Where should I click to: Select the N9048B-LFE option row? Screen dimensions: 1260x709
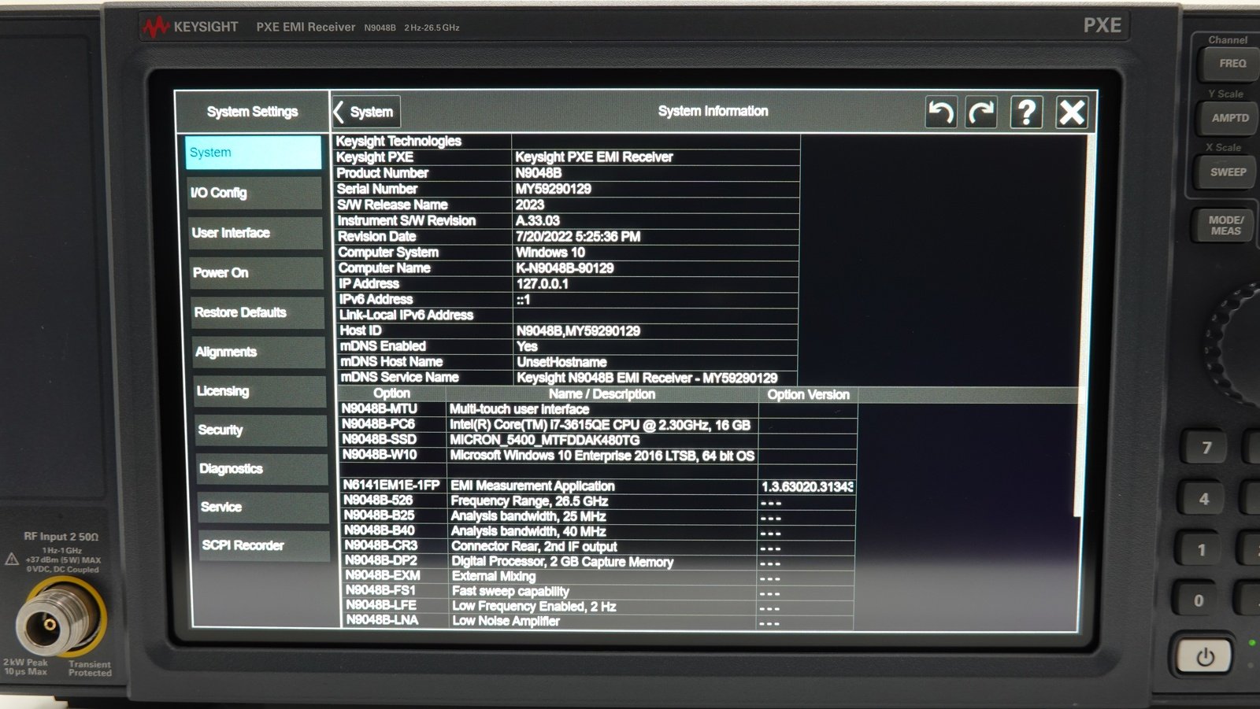click(x=598, y=606)
